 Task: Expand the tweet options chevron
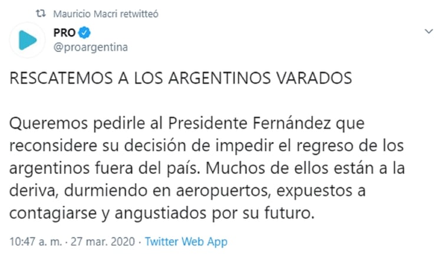tap(430, 30)
